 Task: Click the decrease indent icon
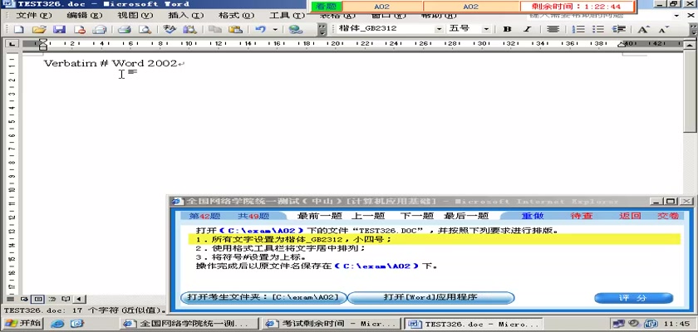tap(619, 29)
